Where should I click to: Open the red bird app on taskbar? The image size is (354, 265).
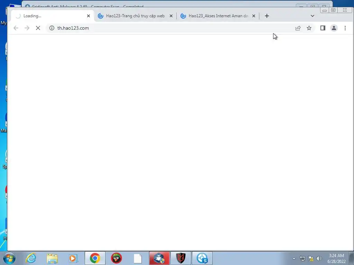pyautogui.click(x=117, y=258)
